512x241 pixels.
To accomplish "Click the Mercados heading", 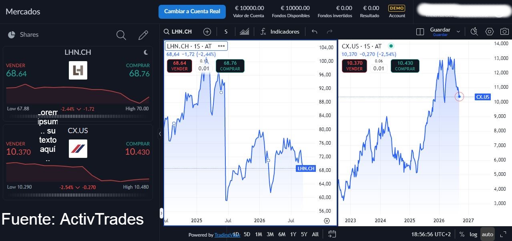I will click(x=23, y=12).
